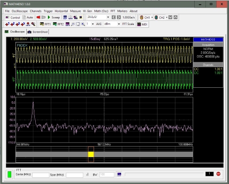Click the AVG label button
Screen dimensions: 229x184
tap(99, 24)
